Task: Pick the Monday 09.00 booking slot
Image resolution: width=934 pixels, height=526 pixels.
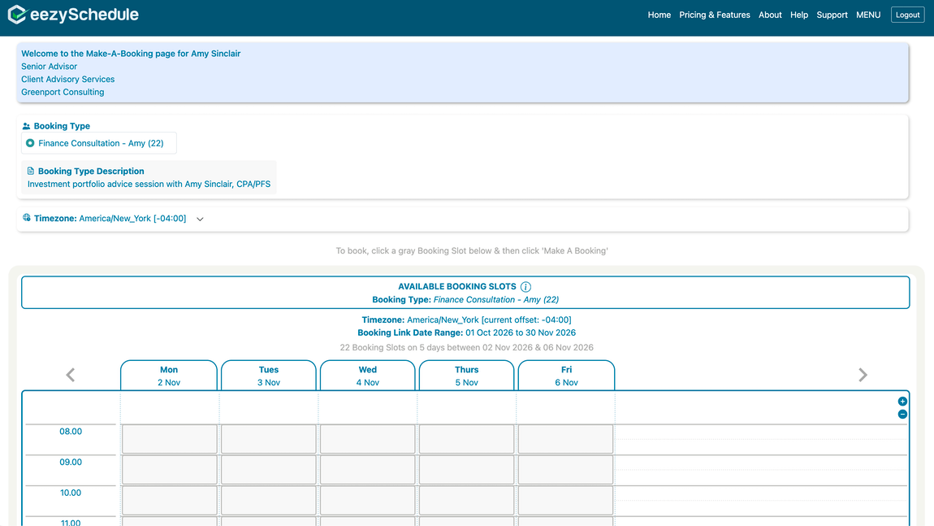Action: click(x=170, y=469)
